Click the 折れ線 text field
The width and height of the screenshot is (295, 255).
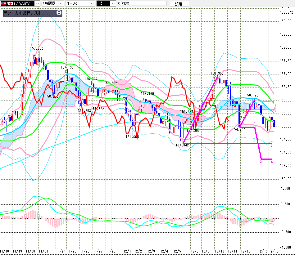(x=142, y=4)
